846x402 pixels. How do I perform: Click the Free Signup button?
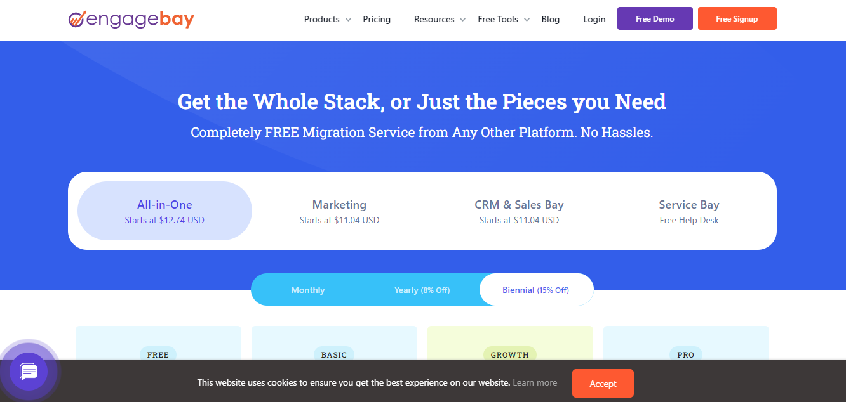point(737,19)
